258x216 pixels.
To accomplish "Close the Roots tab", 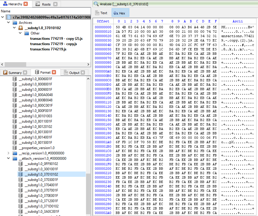I will [55, 4].
